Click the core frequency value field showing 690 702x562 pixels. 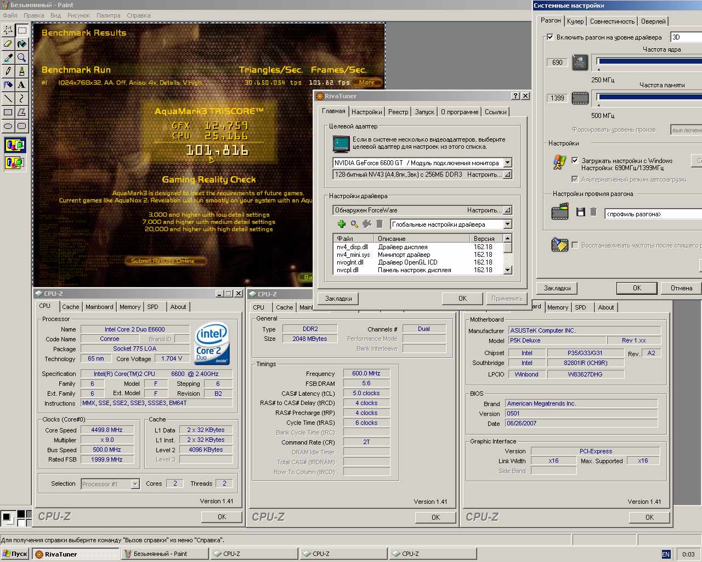coord(557,63)
